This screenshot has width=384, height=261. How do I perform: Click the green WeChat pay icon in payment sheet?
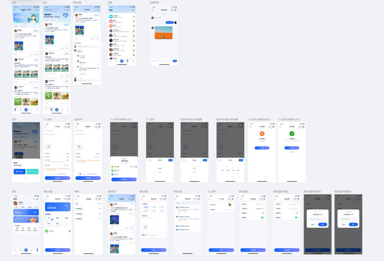tap(112, 170)
